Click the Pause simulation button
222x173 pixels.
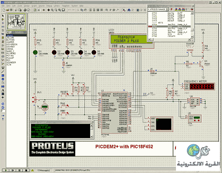[x=19, y=170]
